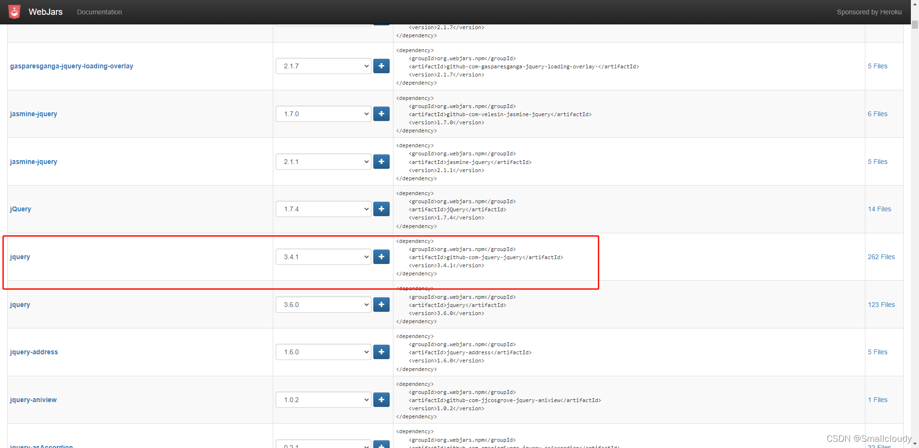Click plus button beside jasmine-jquery version 1.7.0
Screen dimensions: 919x448
381,114
